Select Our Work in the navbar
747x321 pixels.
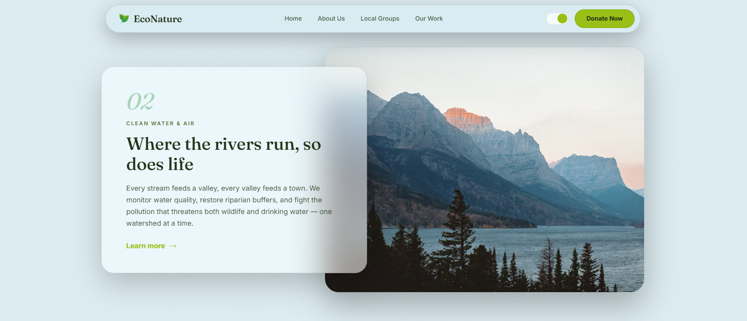pyautogui.click(x=429, y=18)
